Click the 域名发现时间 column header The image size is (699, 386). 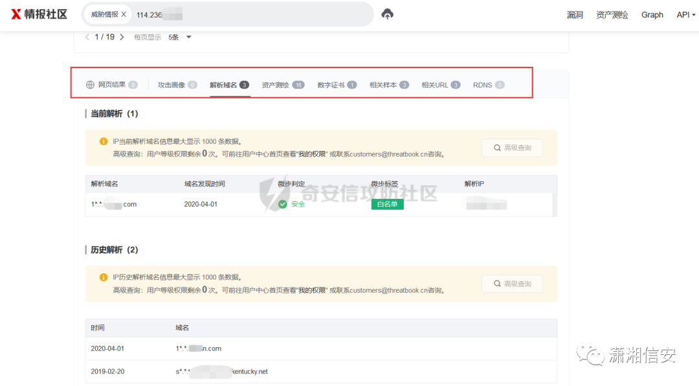(205, 184)
